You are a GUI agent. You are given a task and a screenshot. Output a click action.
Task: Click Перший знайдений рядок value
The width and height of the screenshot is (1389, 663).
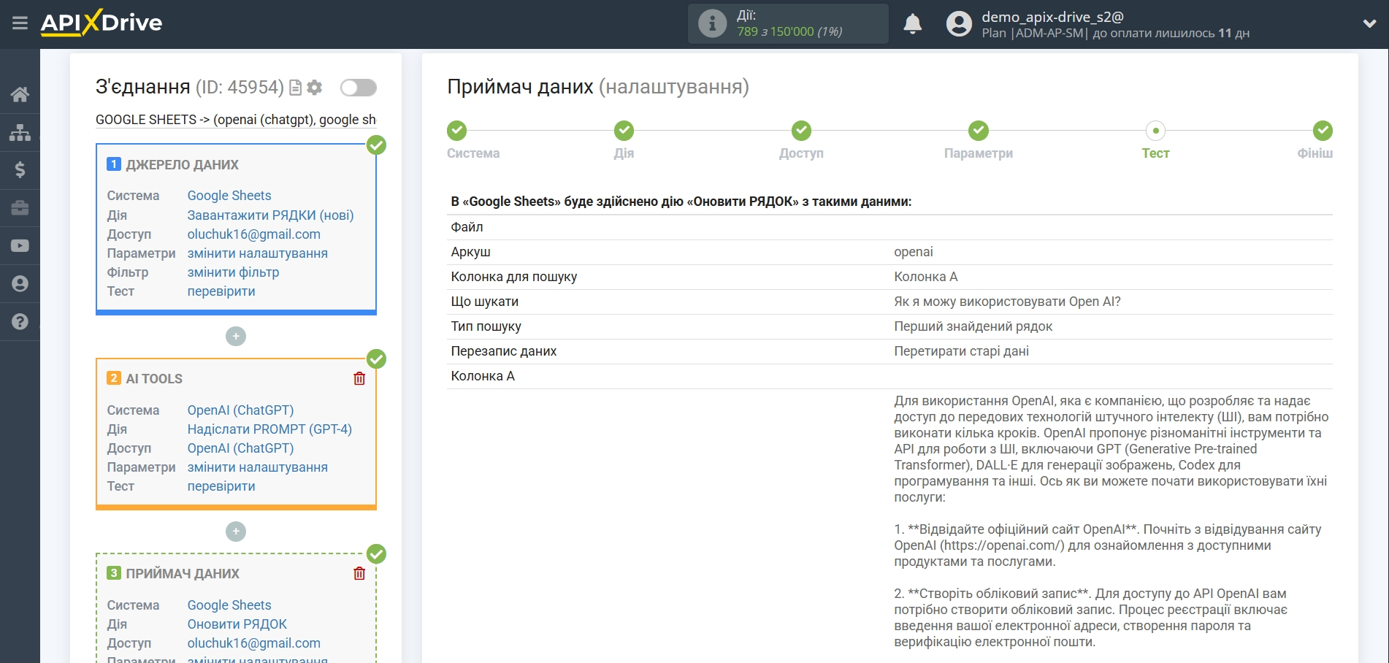pyautogui.click(x=973, y=326)
